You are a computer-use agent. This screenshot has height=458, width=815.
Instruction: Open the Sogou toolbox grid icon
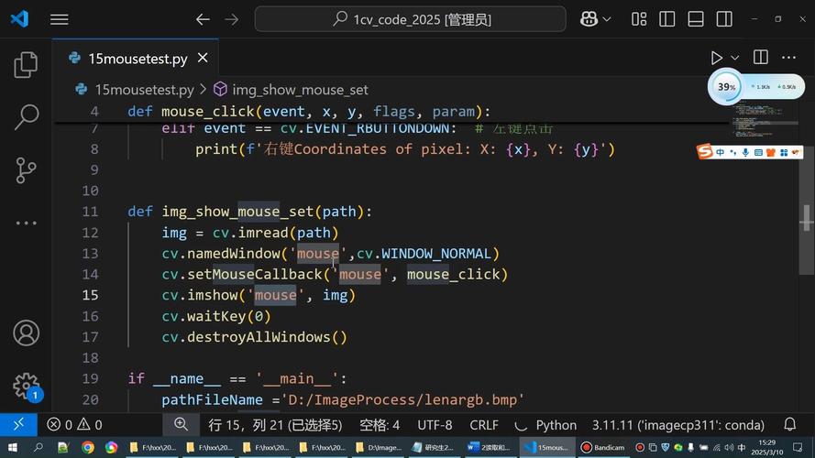783,152
